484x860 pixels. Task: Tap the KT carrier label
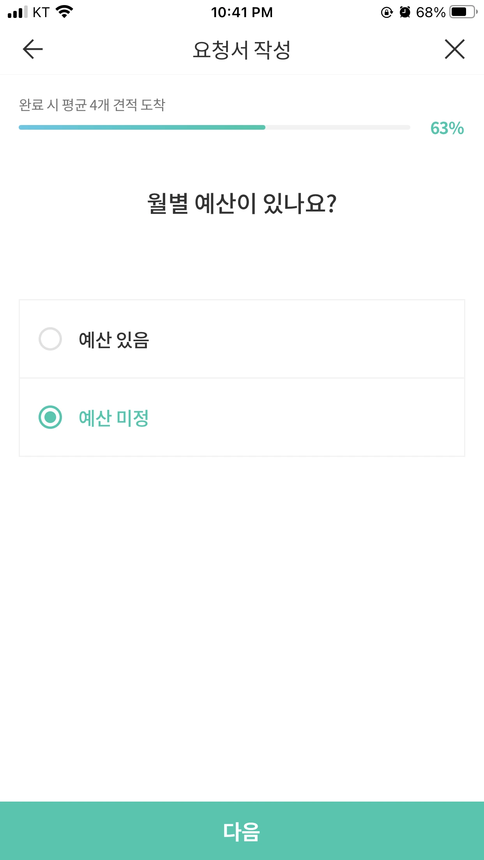coord(41,12)
